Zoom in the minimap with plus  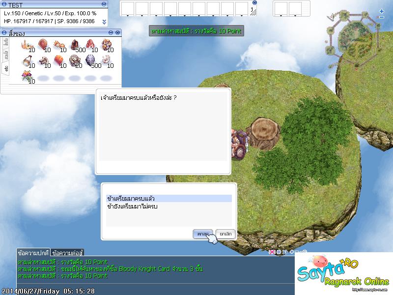(382, 11)
